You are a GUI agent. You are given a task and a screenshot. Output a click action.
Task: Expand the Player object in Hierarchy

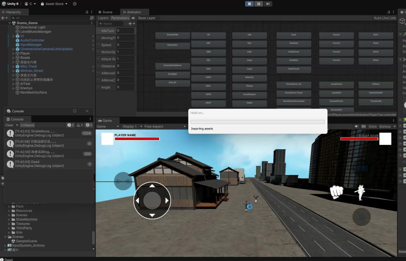14,53
